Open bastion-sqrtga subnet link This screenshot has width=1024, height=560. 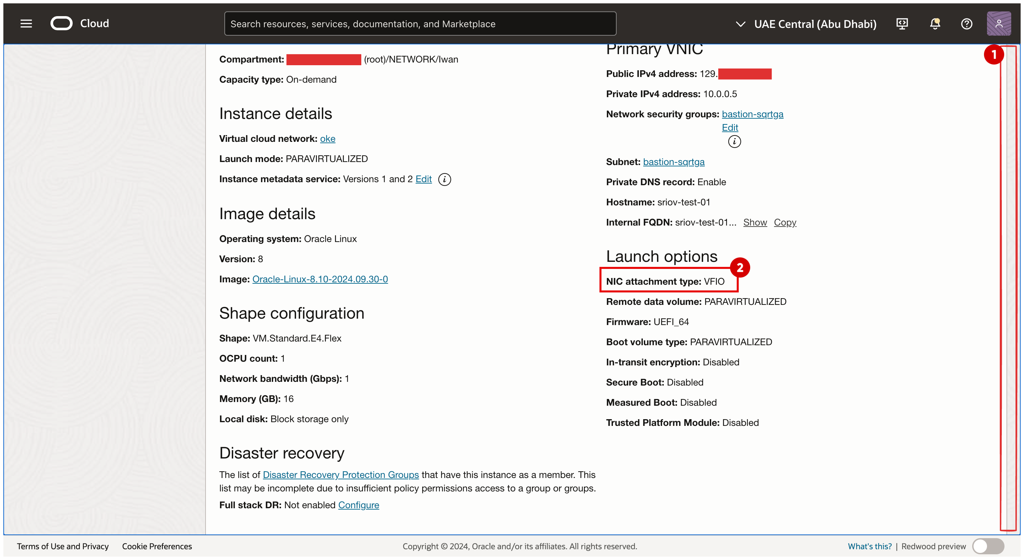[x=673, y=162]
